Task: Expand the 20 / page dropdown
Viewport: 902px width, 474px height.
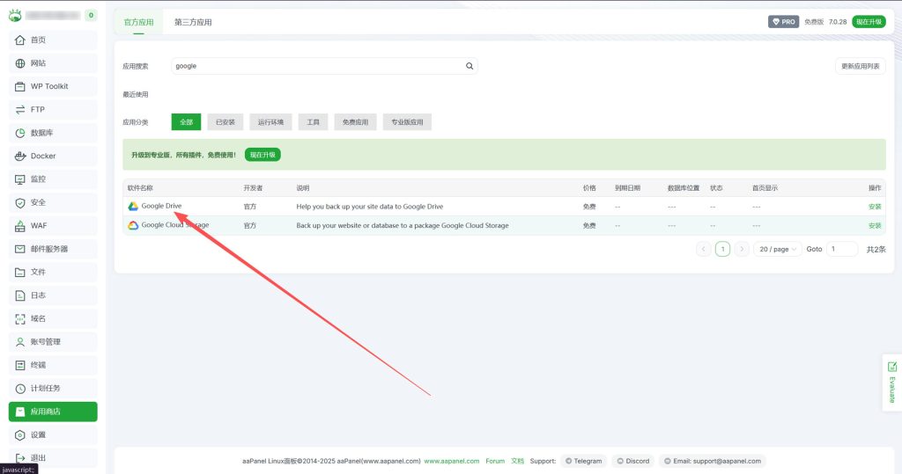Action: 777,250
